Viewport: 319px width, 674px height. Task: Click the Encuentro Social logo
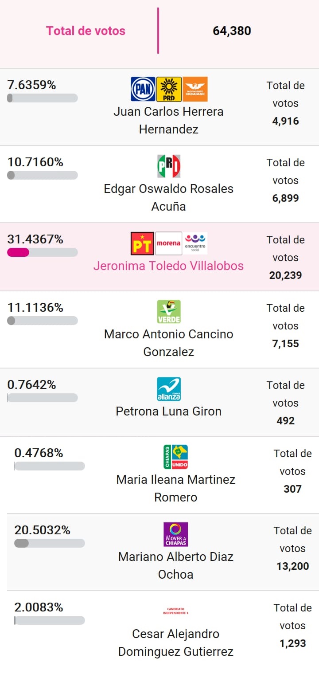point(195,243)
